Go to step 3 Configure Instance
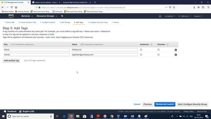Viewport: 211px width, 119px height. pos(48,22)
